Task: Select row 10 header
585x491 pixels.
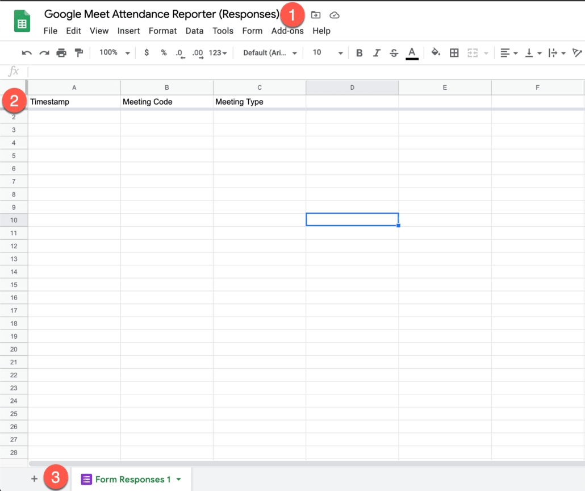Action: coord(14,220)
